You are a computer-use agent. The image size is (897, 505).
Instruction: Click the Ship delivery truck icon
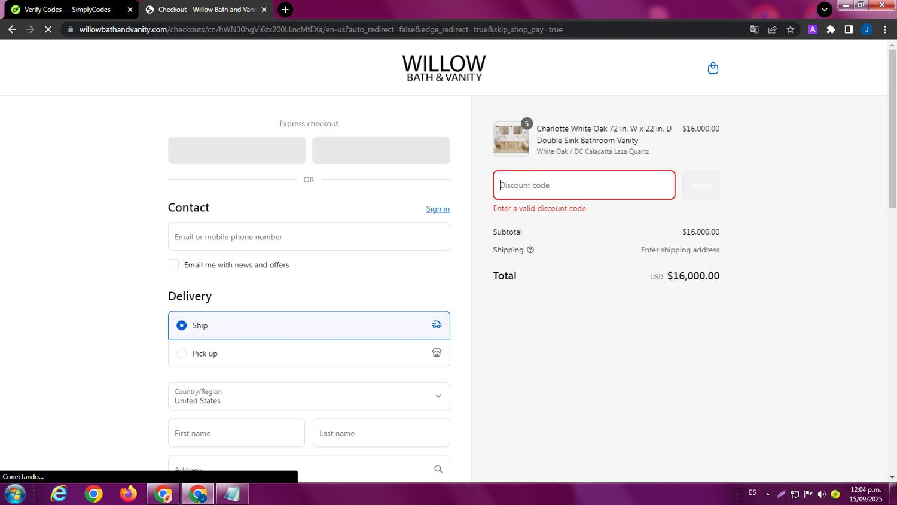[437, 325]
